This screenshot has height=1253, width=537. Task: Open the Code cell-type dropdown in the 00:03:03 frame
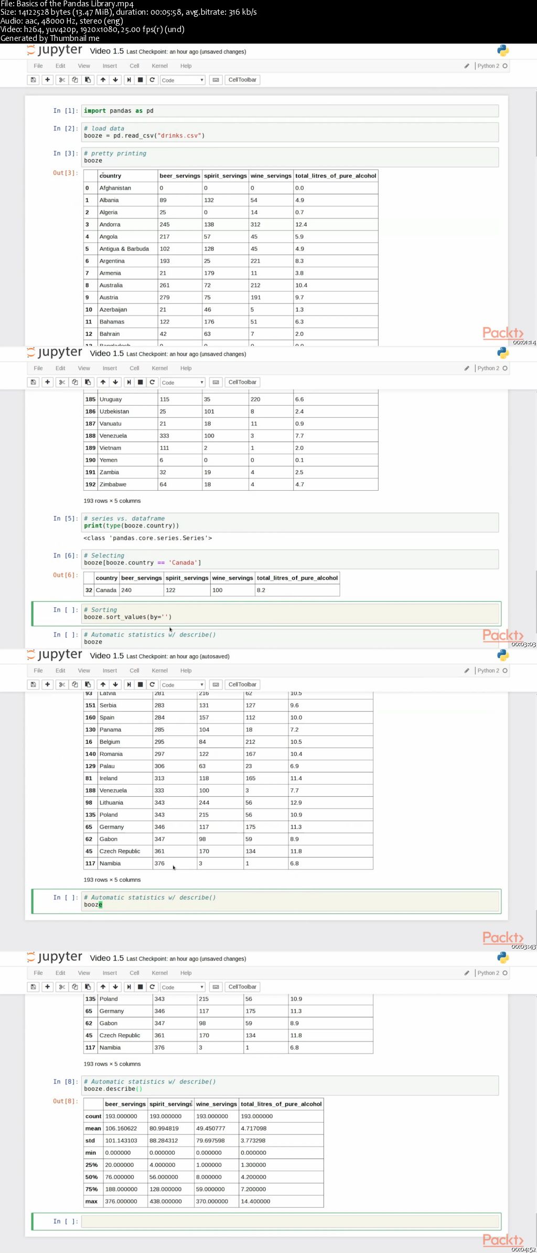(182, 383)
